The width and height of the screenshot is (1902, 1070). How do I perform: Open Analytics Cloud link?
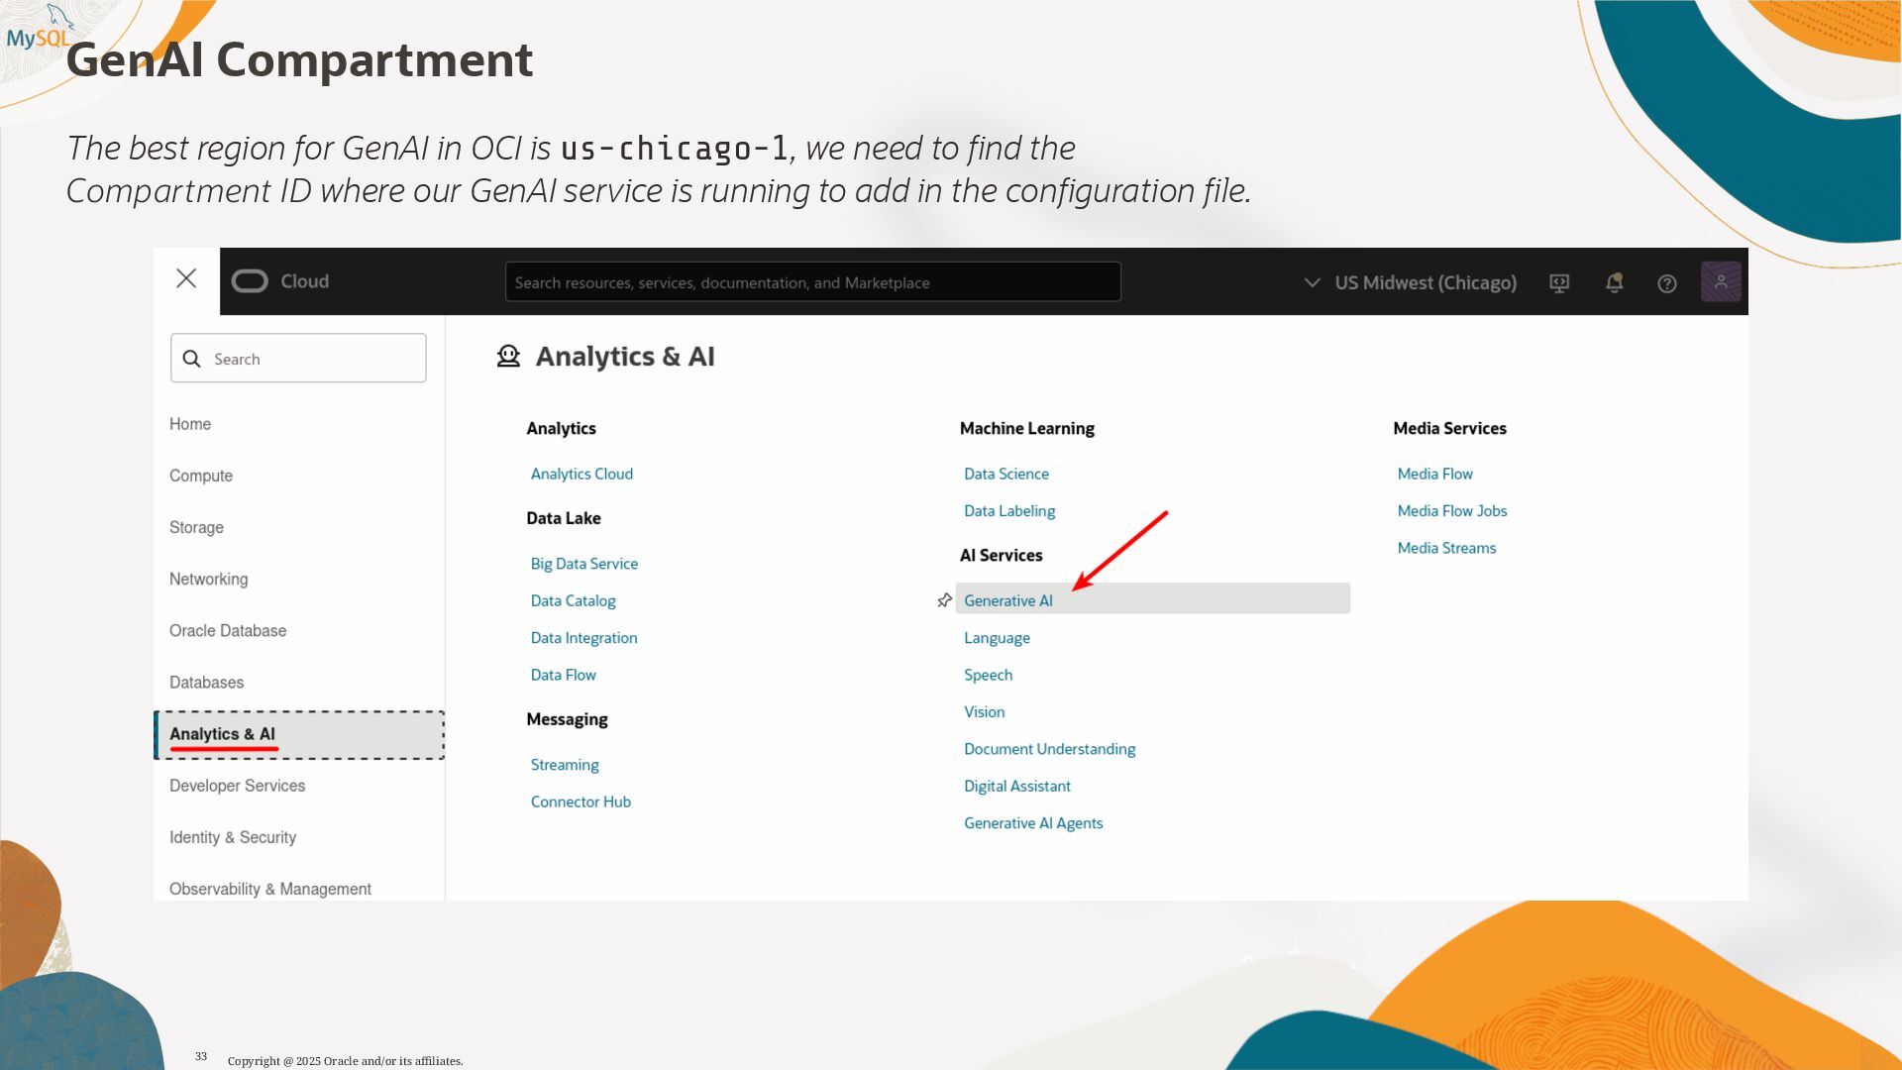pyautogui.click(x=581, y=474)
